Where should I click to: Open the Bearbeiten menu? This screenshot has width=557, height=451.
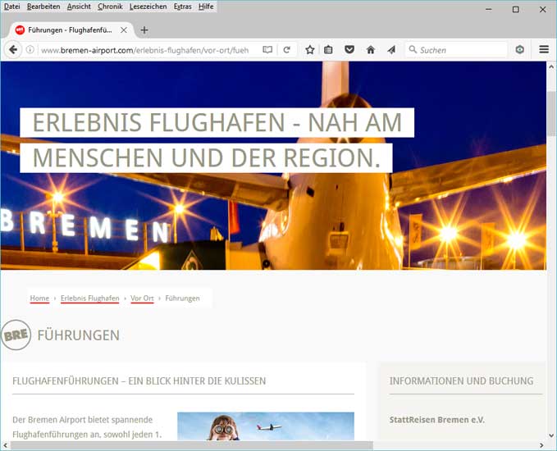click(43, 7)
